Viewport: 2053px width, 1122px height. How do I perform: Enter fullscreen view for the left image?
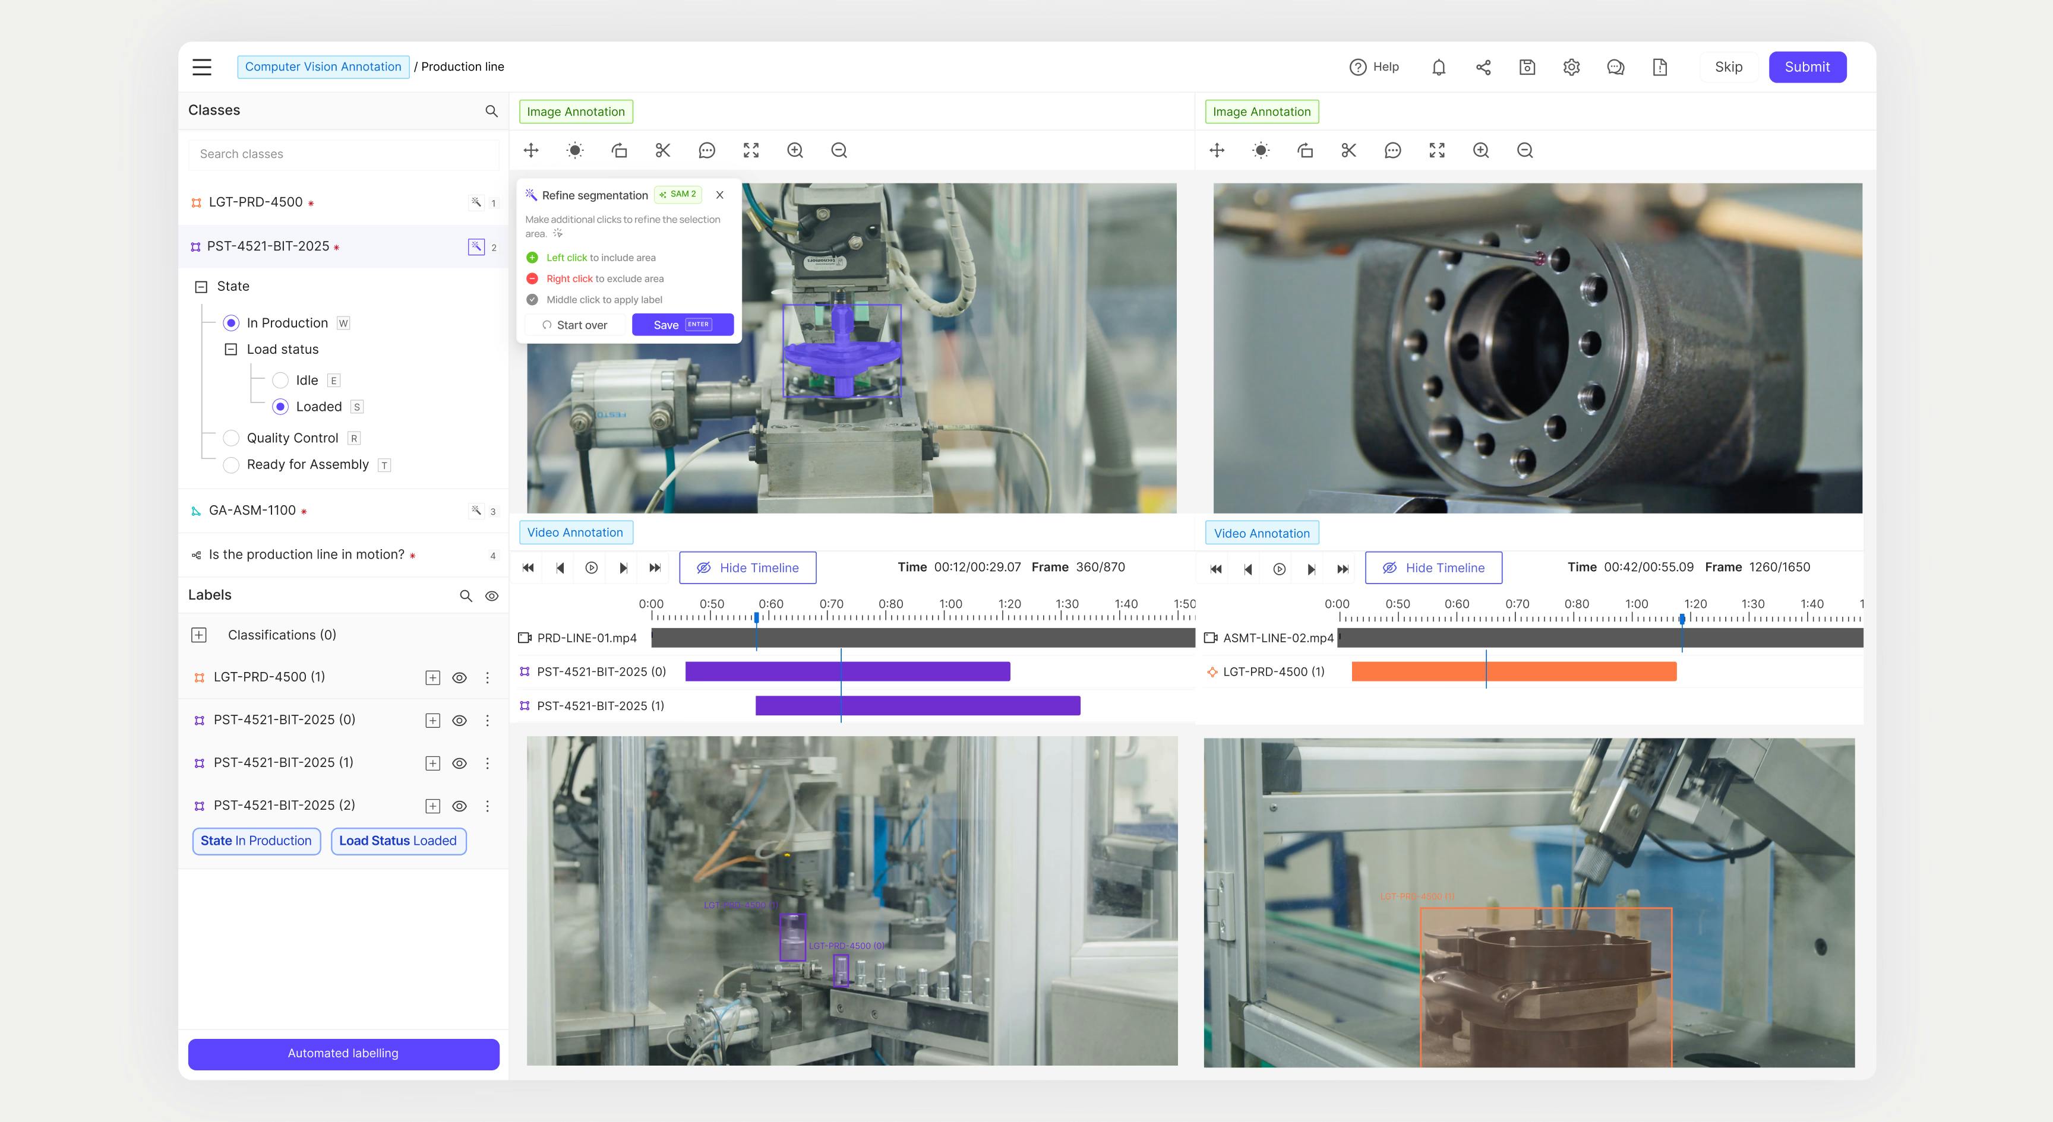pos(750,150)
